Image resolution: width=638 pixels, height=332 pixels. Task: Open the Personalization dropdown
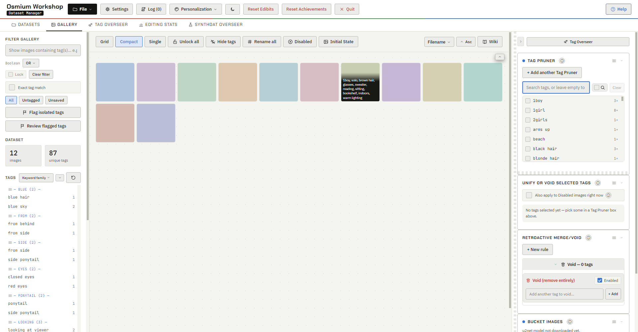pos(196,9)
